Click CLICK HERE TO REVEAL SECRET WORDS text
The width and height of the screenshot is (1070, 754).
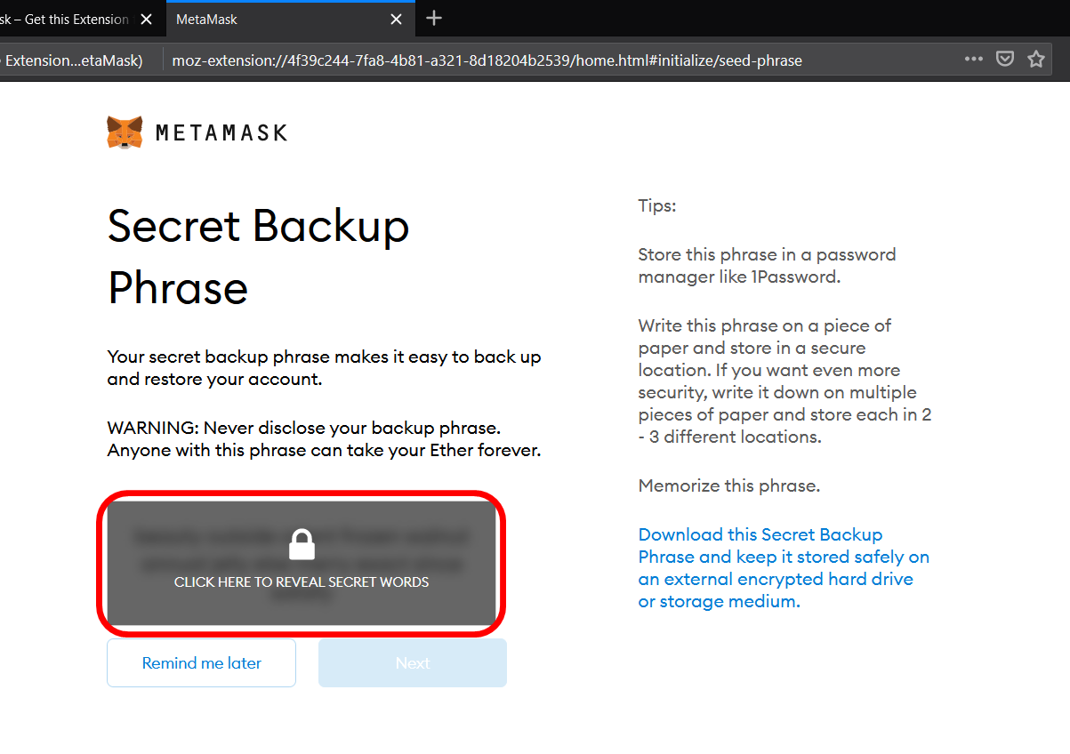(x=302, y=582)
